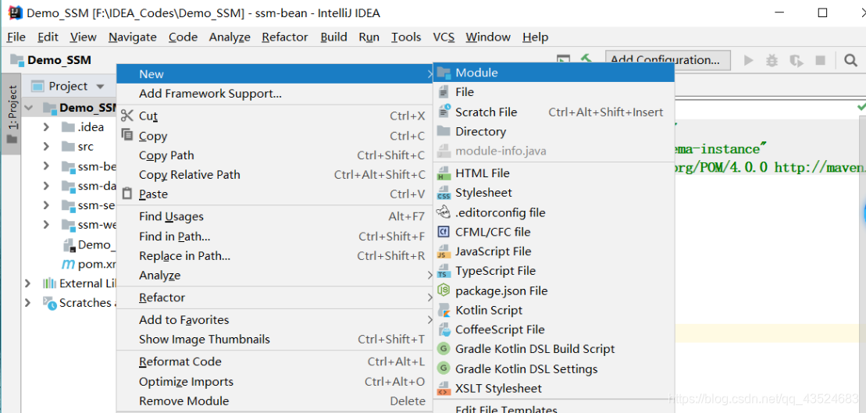Choose Directory from the New submenu
866x413 pixels.
554,131
